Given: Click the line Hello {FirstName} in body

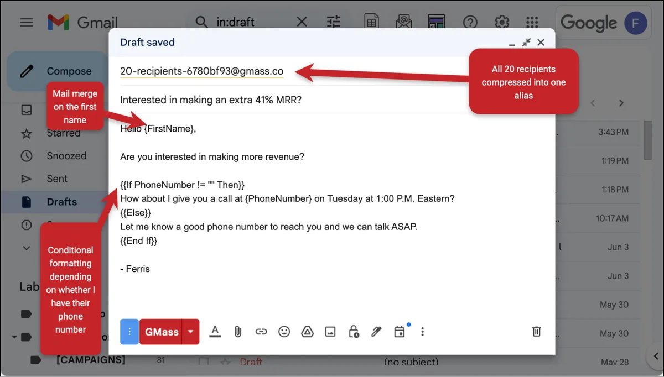Looking at the screenshot, I should 158,129.
